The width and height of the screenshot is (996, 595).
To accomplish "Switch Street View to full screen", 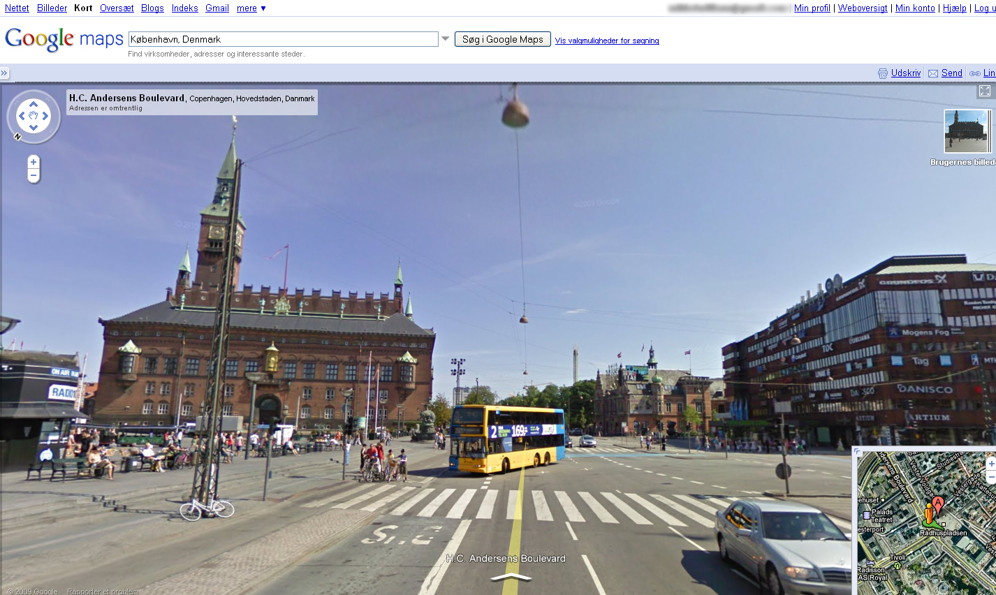I will [x=985, y=91].
